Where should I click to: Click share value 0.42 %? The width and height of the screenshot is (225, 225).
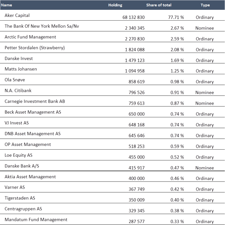point(177,189)
